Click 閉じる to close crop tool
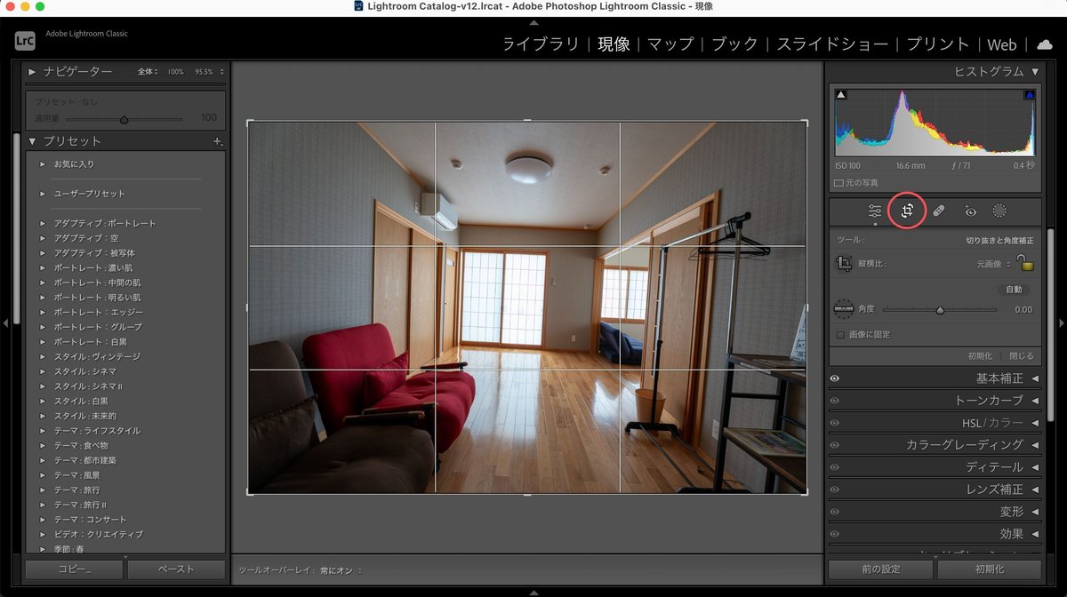 pyautogui.click(x=1022, y=355)
